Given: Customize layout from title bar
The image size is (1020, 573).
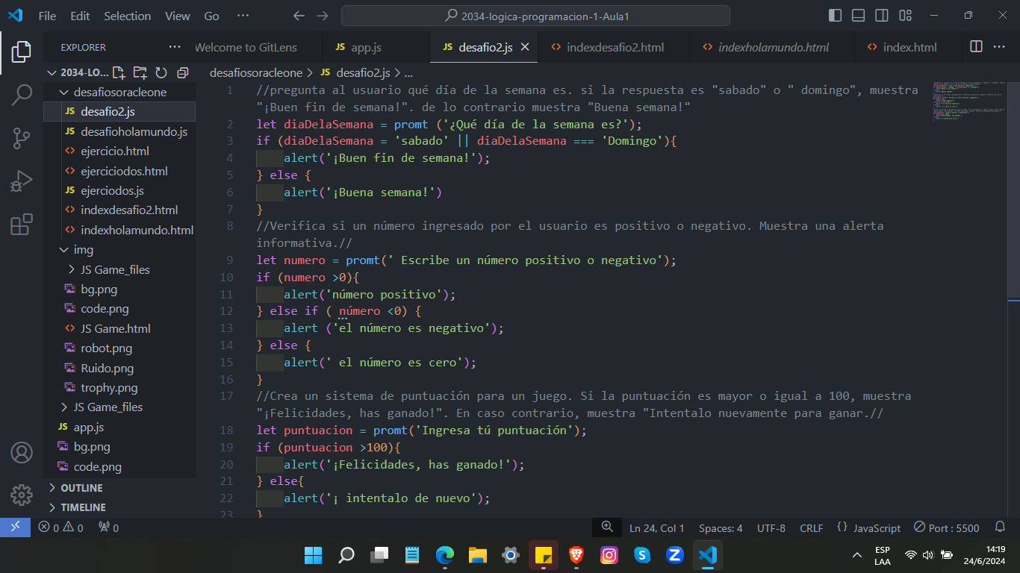Looking at the screenshot, I should pyautogui.click(x=905, y=16).
